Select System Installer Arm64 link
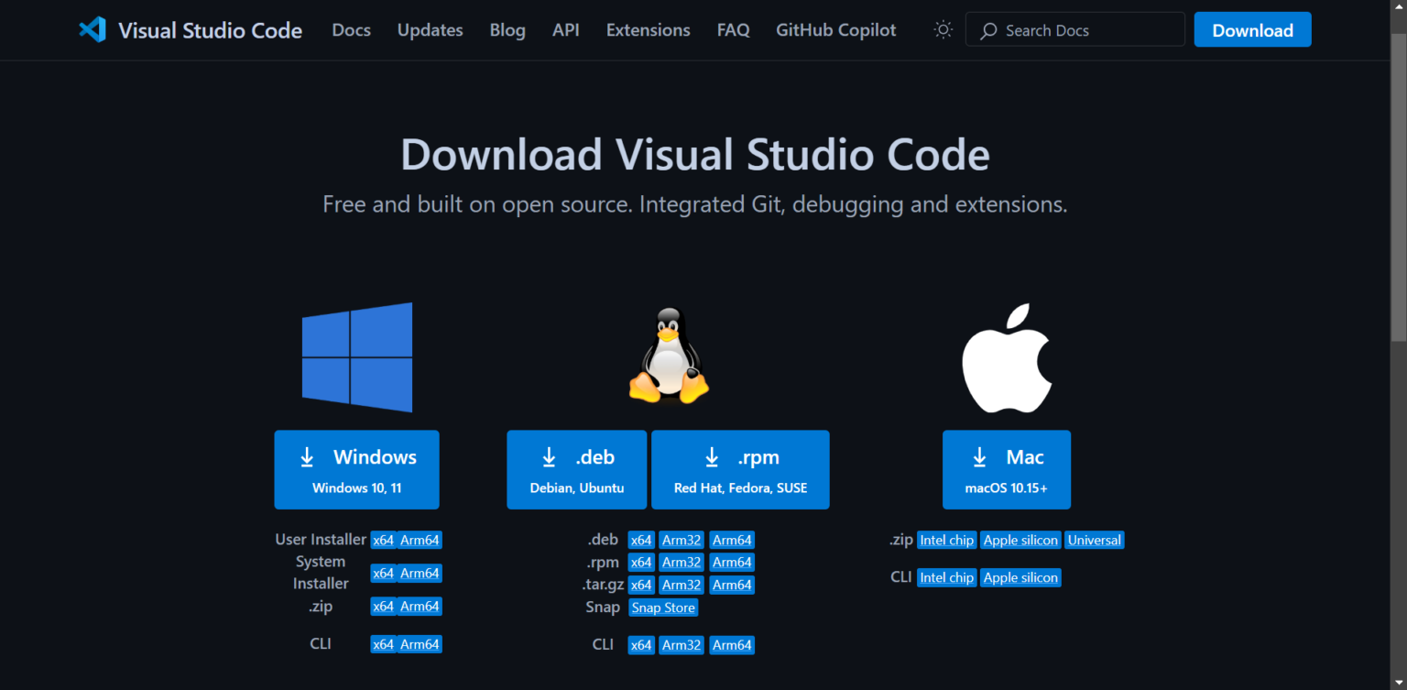The width and height of the screenshot is (1407, 690). (420, 574)
